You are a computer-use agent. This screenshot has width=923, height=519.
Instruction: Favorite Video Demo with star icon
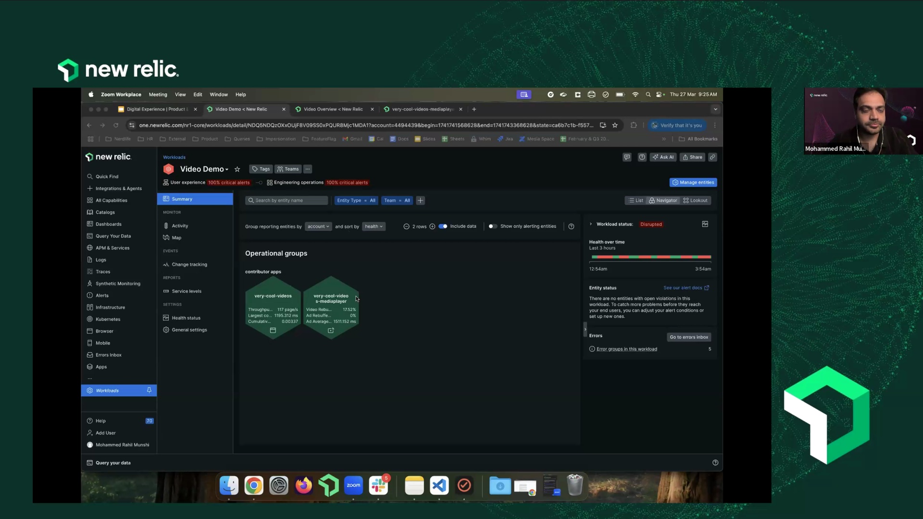tap(237, 169)
